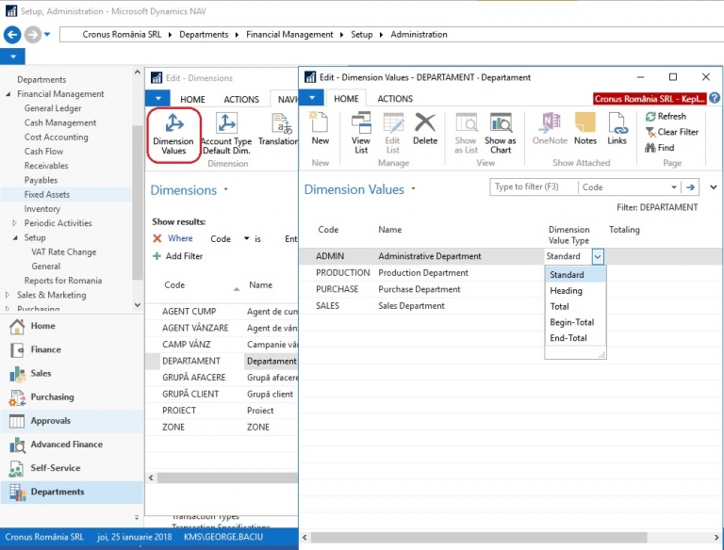Click the Add Filter link

pyautogui.click(x=184, y=256)
